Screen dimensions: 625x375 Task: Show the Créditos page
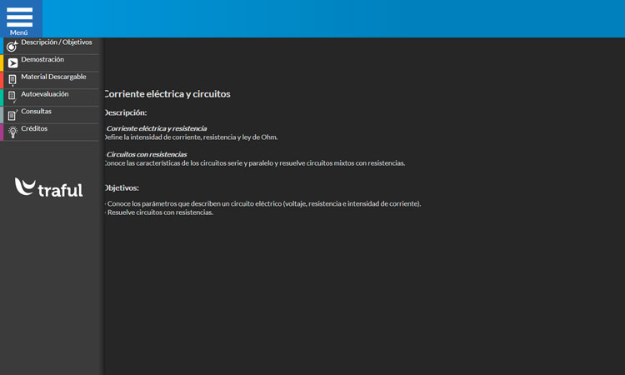coord(34,129)
